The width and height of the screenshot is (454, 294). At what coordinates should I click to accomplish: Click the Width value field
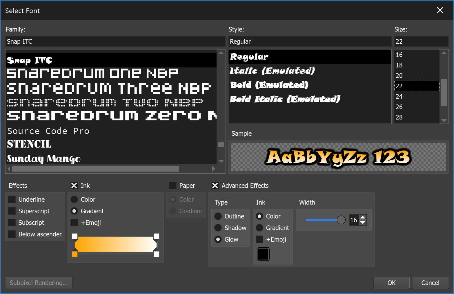[354, 220]
